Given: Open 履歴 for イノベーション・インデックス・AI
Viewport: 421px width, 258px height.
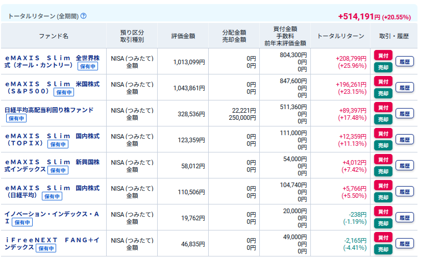Looking at the screenshot, I should (405, 218).
